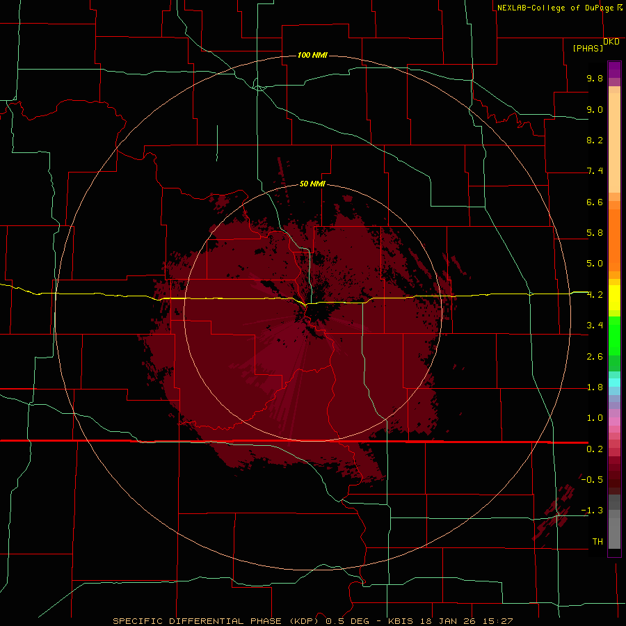Click the DKD unit label above legend
Viewport: 626px width, 626px height.
(x=611, y=42)
